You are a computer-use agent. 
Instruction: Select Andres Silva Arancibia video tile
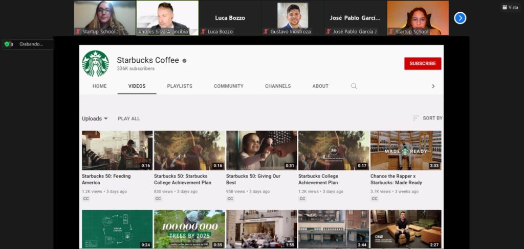point(167,18)
